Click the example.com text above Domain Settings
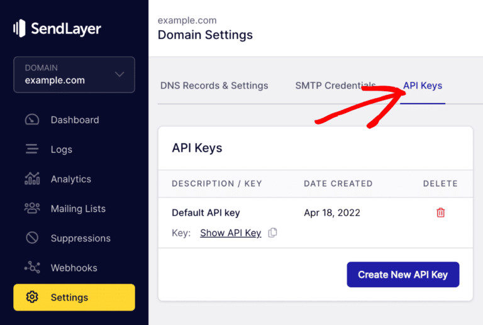483x325 pixels. [187, 20]
